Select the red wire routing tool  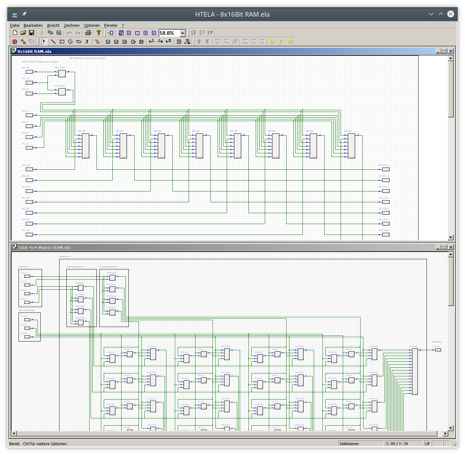(x=97, y=42)
